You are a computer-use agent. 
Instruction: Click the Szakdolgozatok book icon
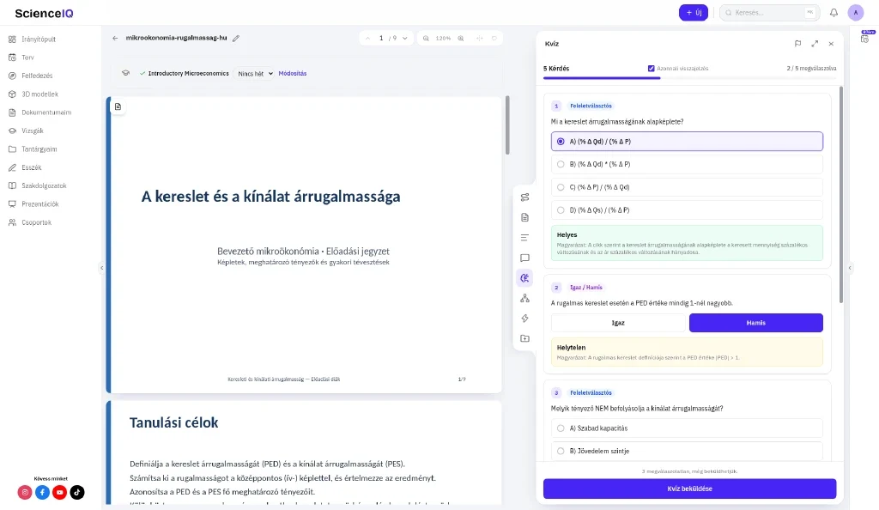[12, 185]
